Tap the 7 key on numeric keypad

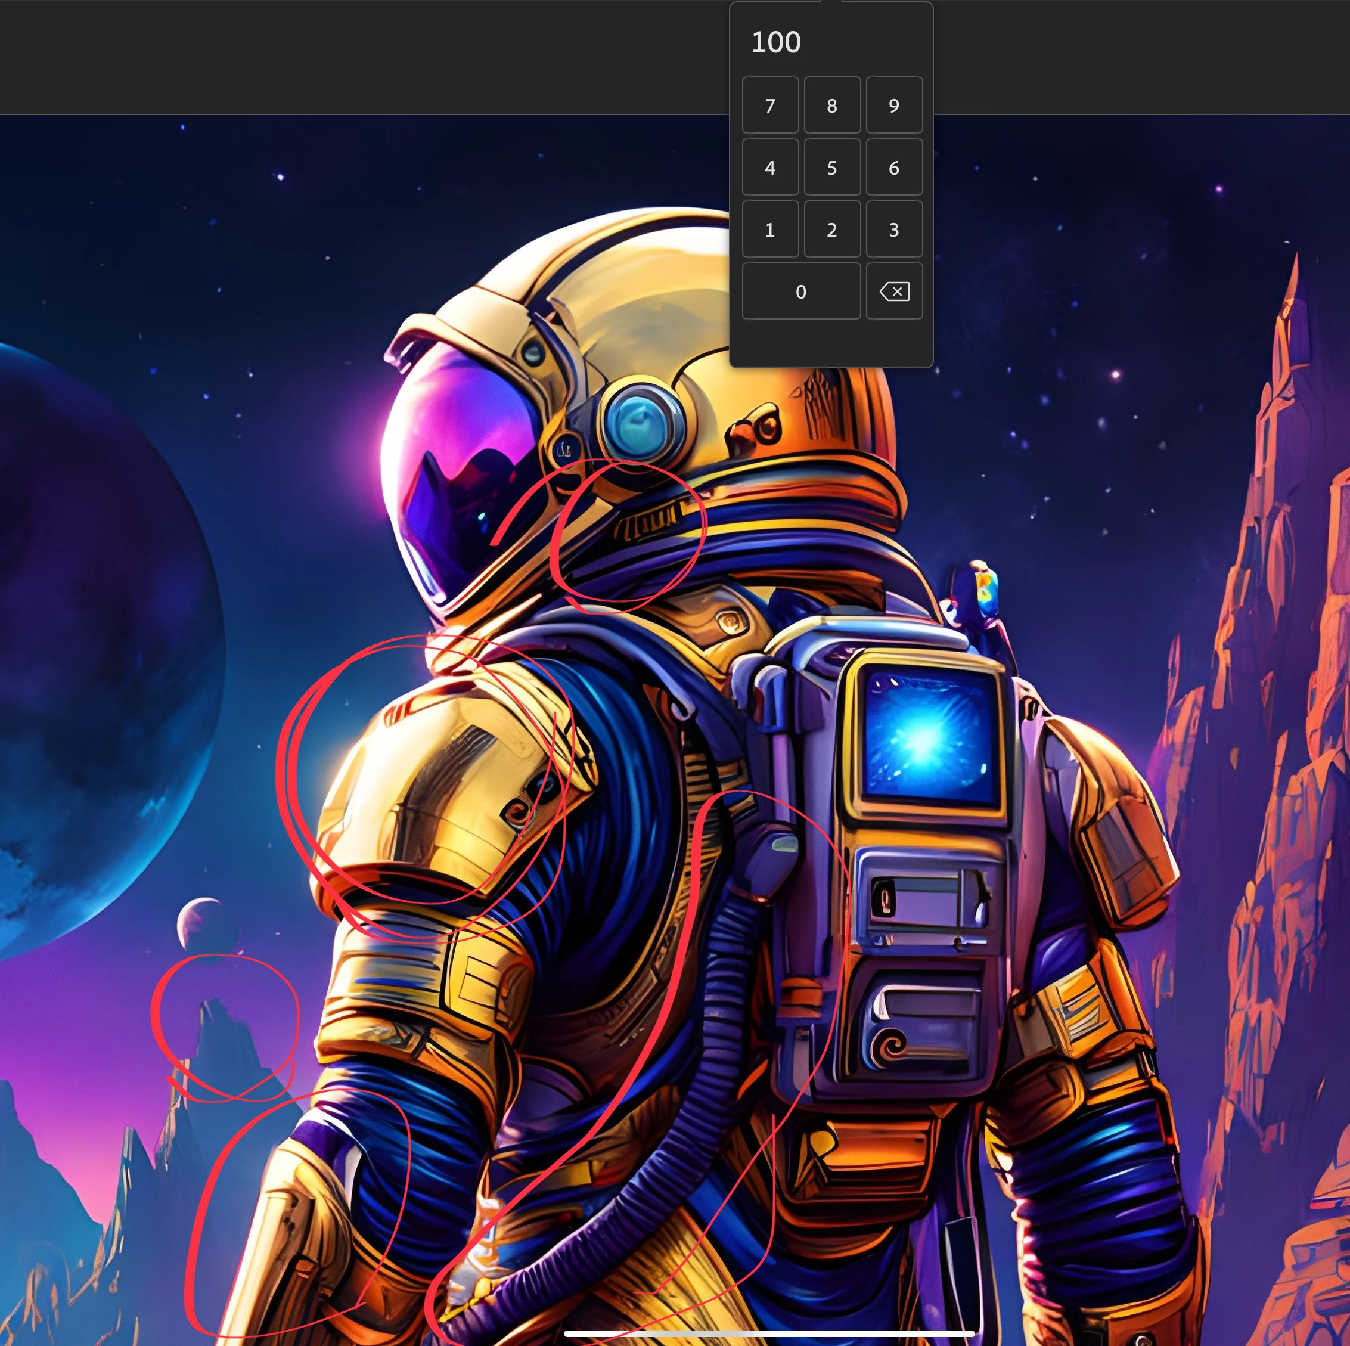point(769,106)
